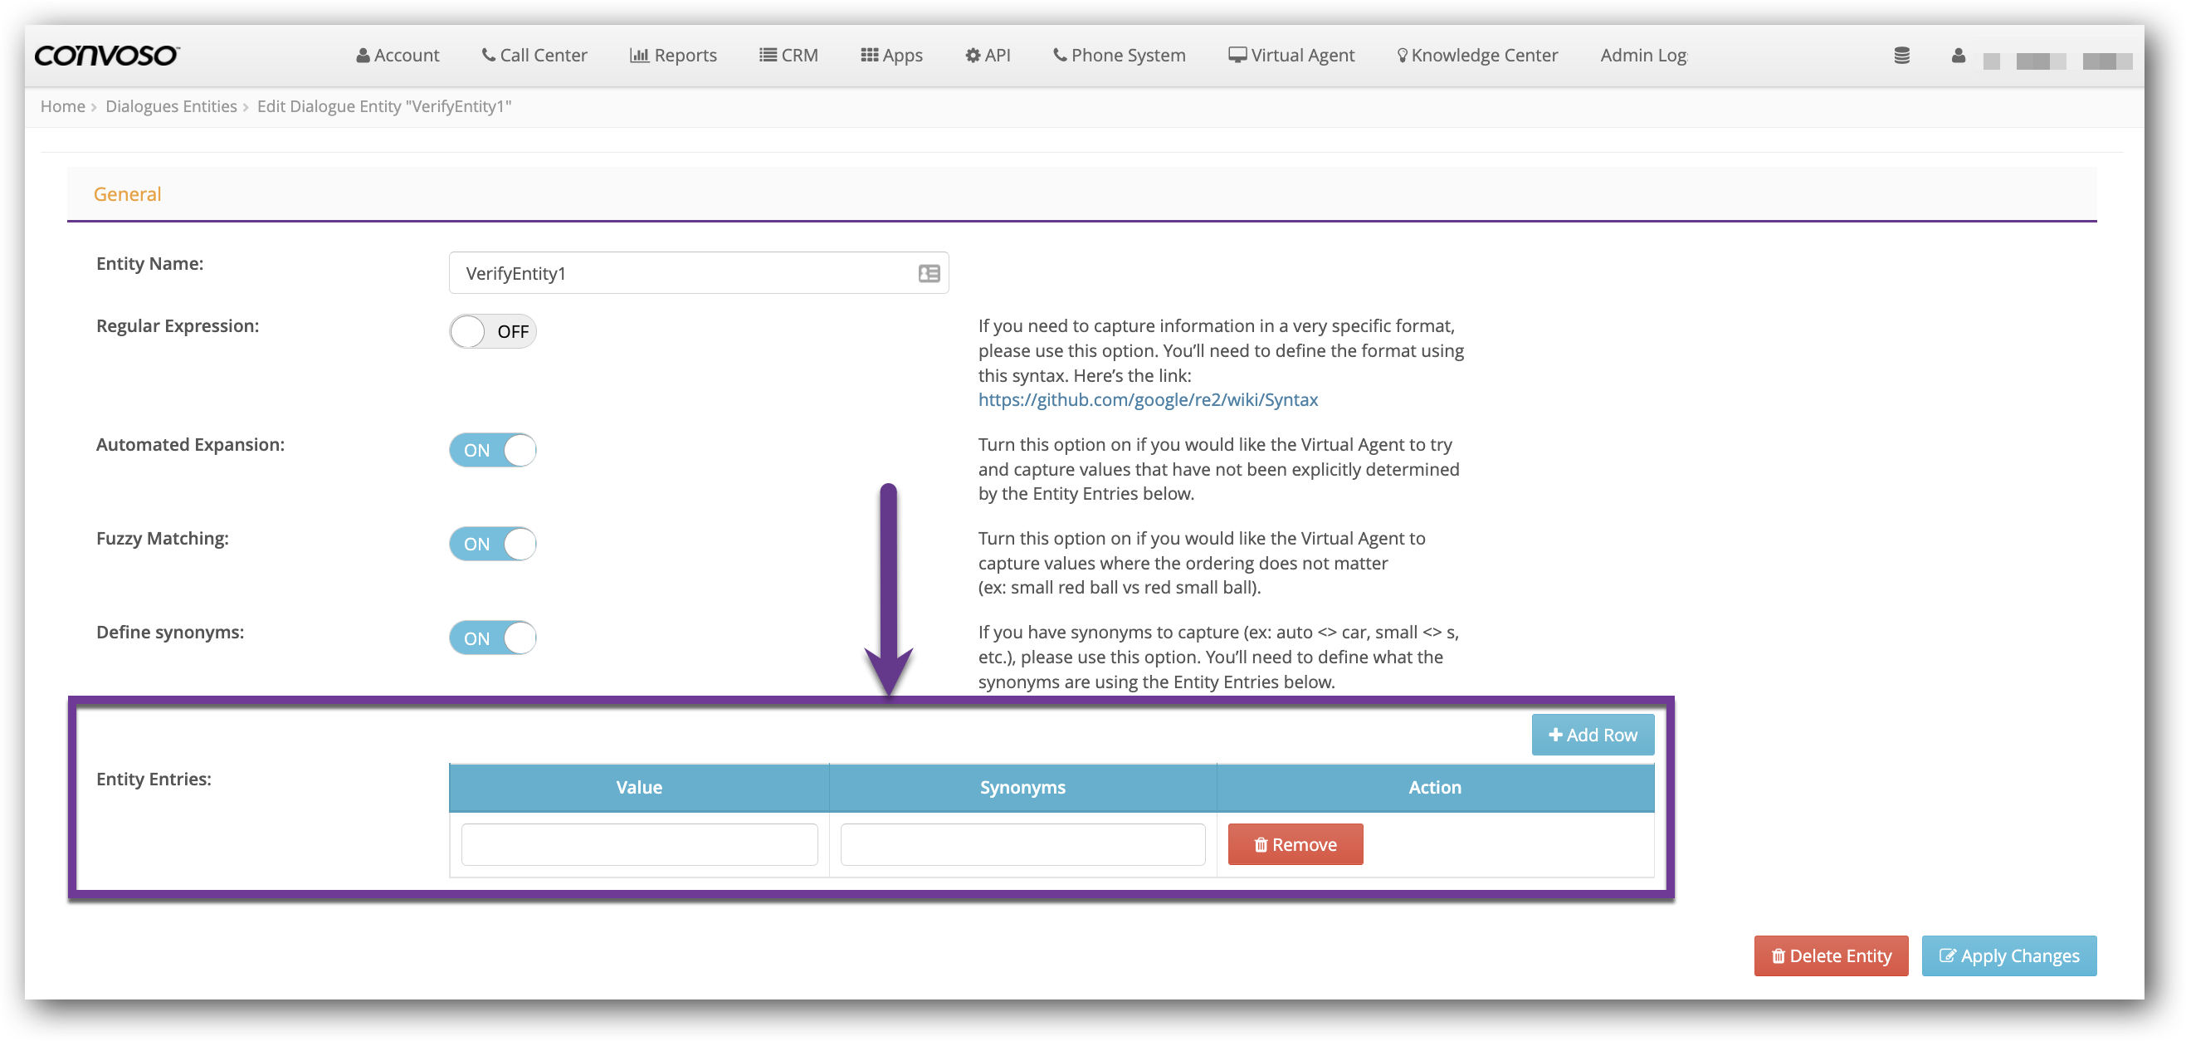Open the Phone System menu
Viewport: 2186px width, 1041px height.
point(1120,55)
